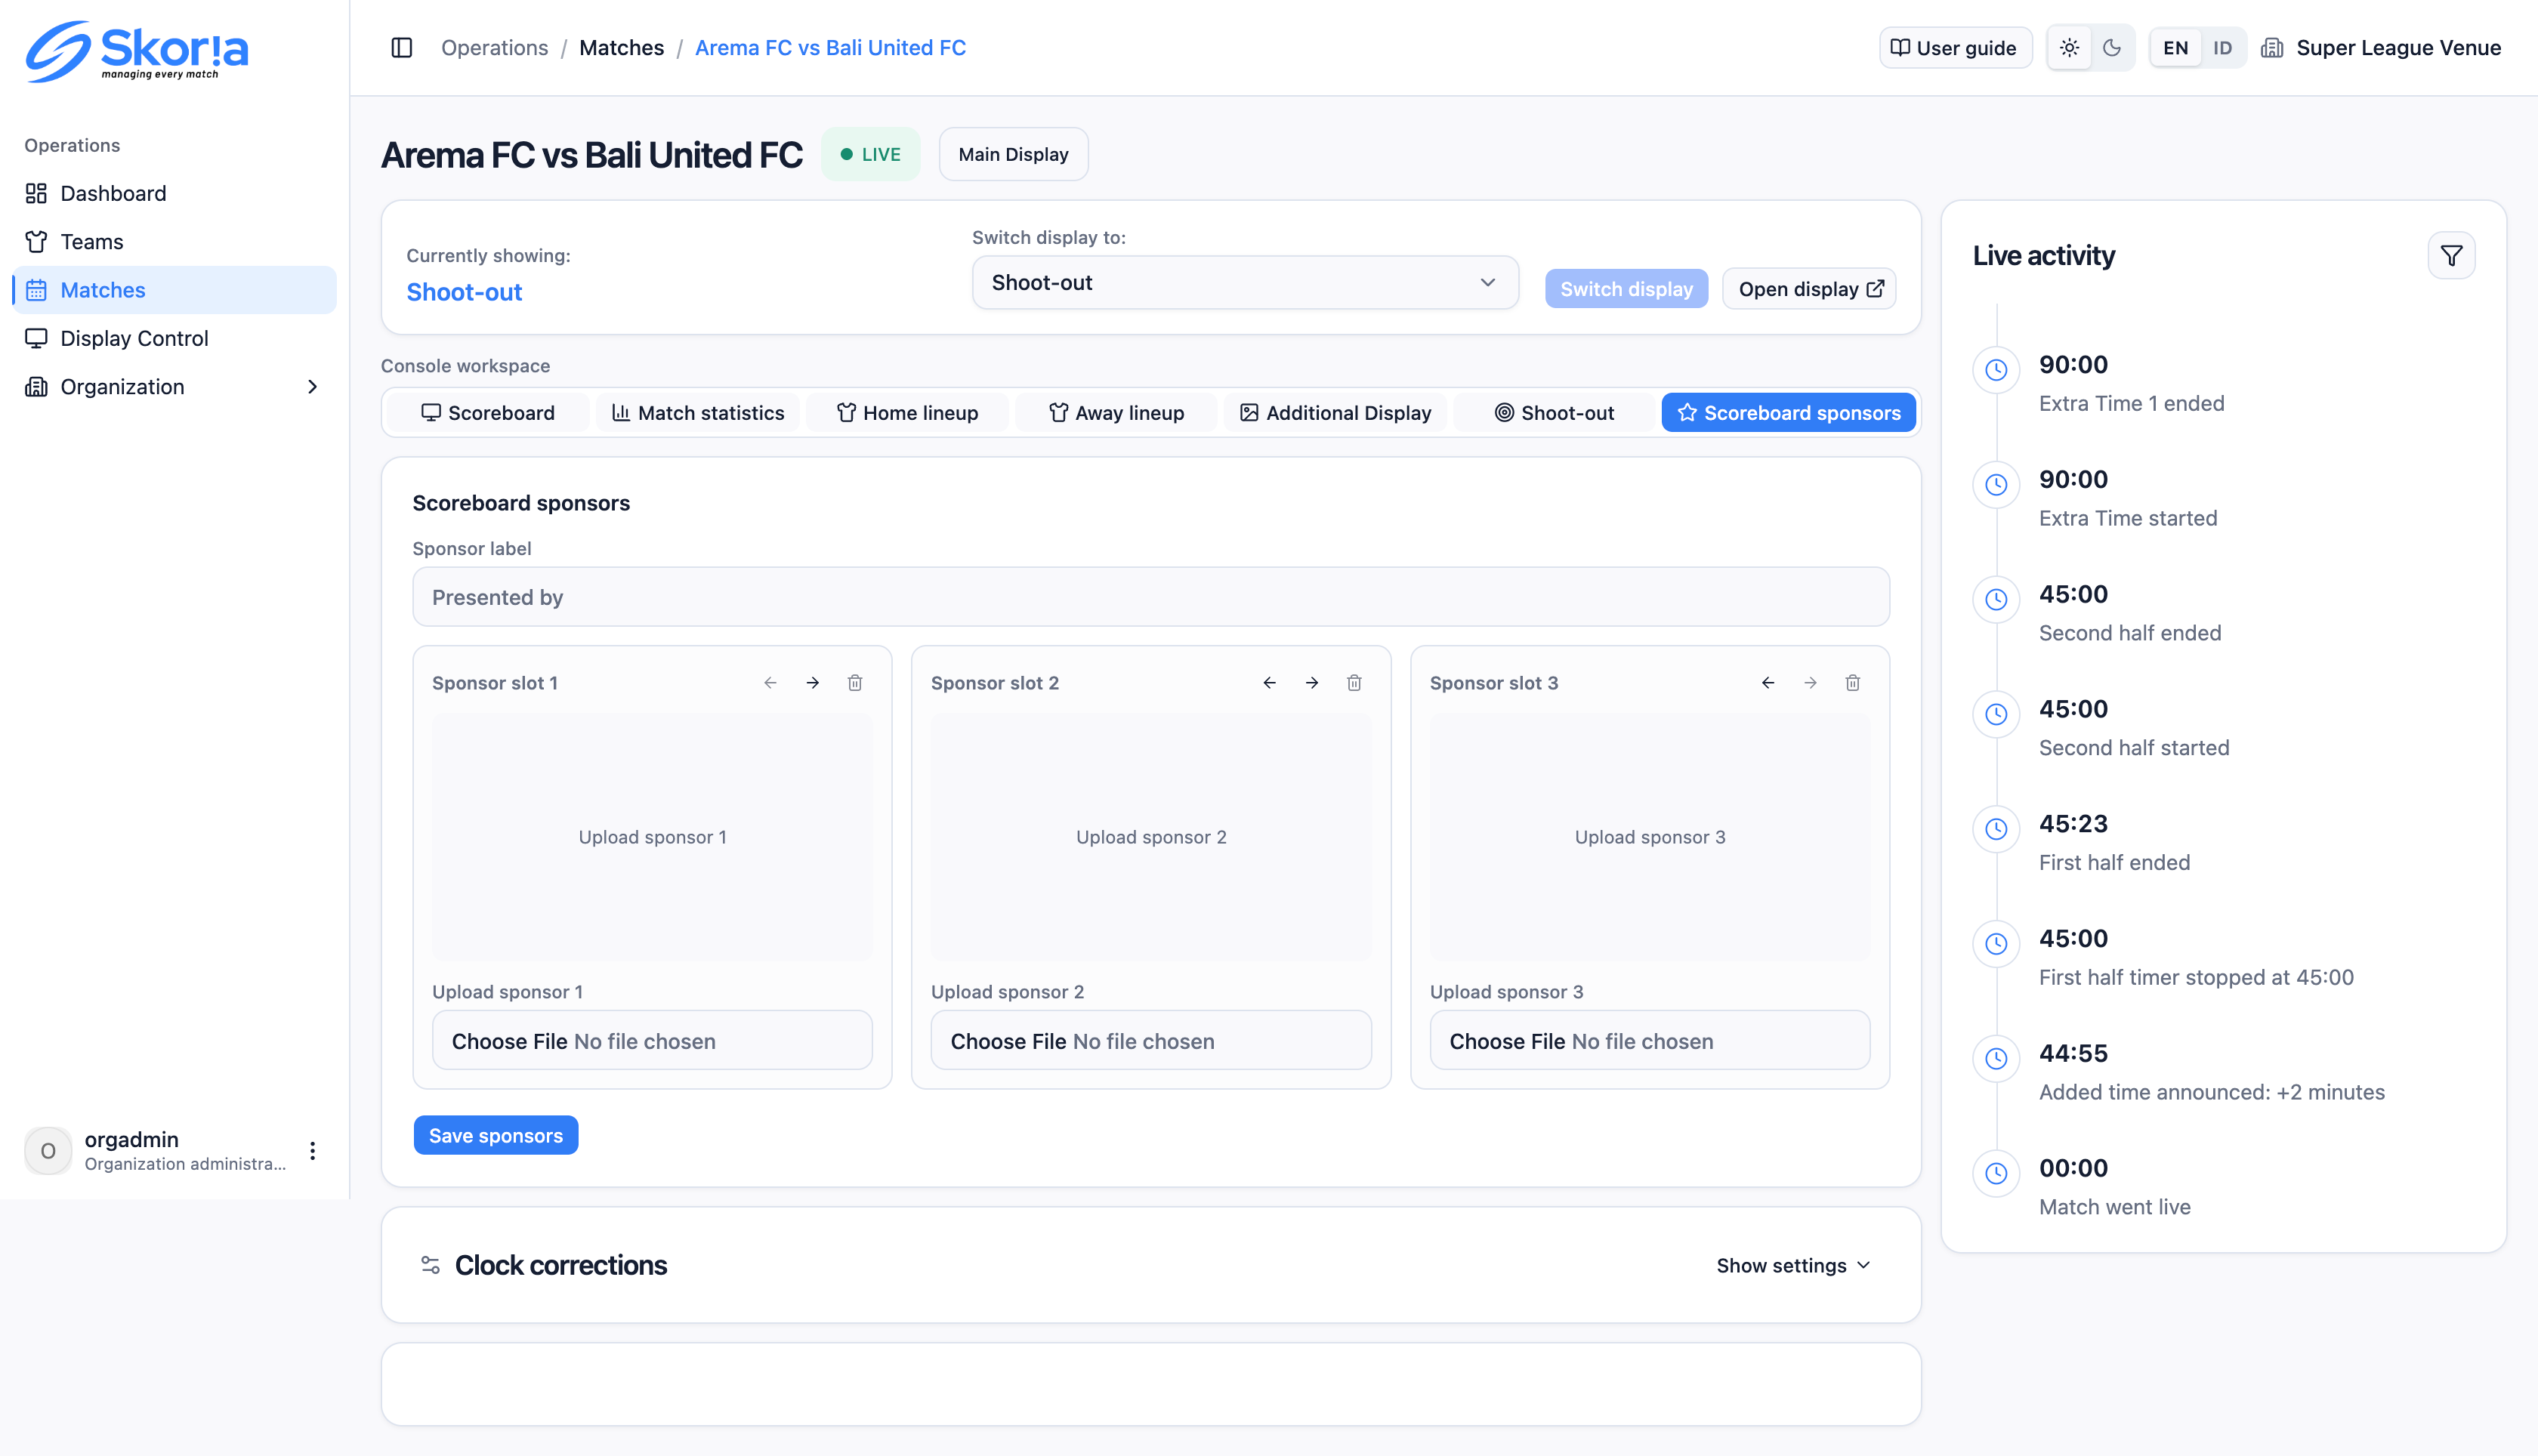The width and height of the screenshot is (2538, 1456).
Task: Switch to Match statistics tab
Action: coord(698,412)
